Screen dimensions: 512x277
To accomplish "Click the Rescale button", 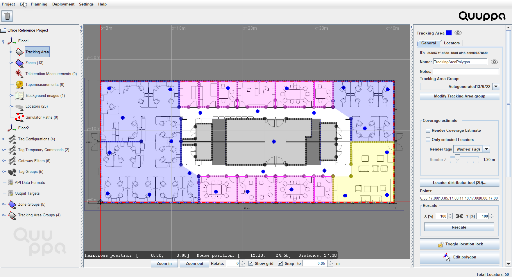I will (459, 227).
